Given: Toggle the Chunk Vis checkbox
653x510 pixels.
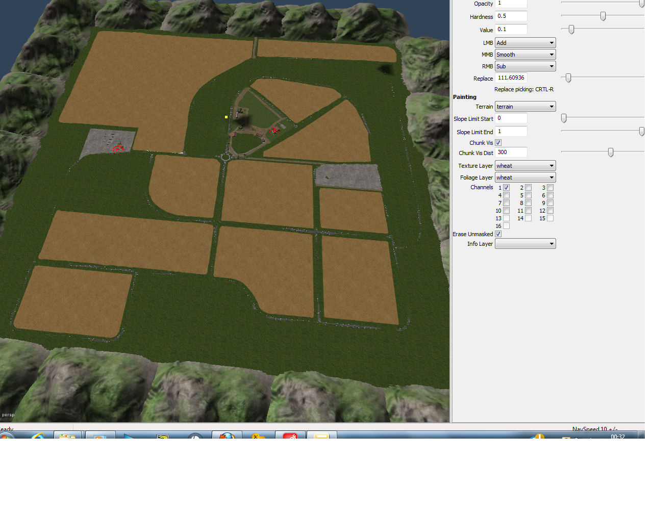Looking at the screenshot, I should [x=498, y=143].
